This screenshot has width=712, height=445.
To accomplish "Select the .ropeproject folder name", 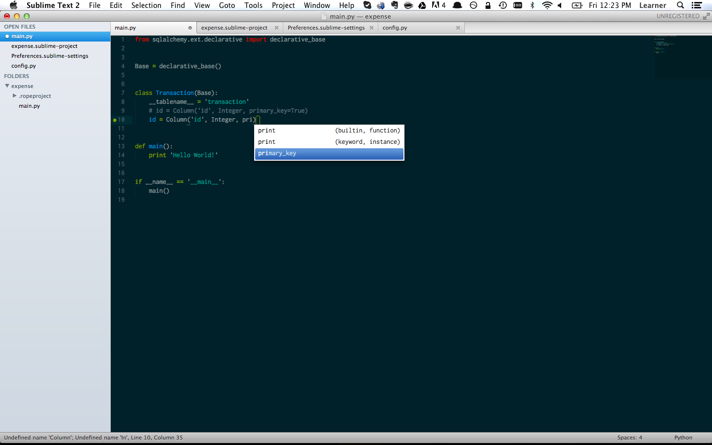I will (35, 96).
